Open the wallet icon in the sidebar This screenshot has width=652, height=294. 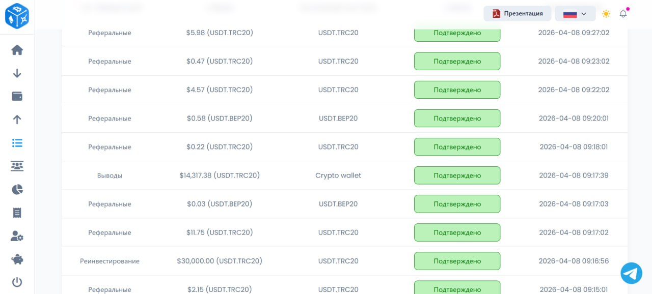pos(17,96)
